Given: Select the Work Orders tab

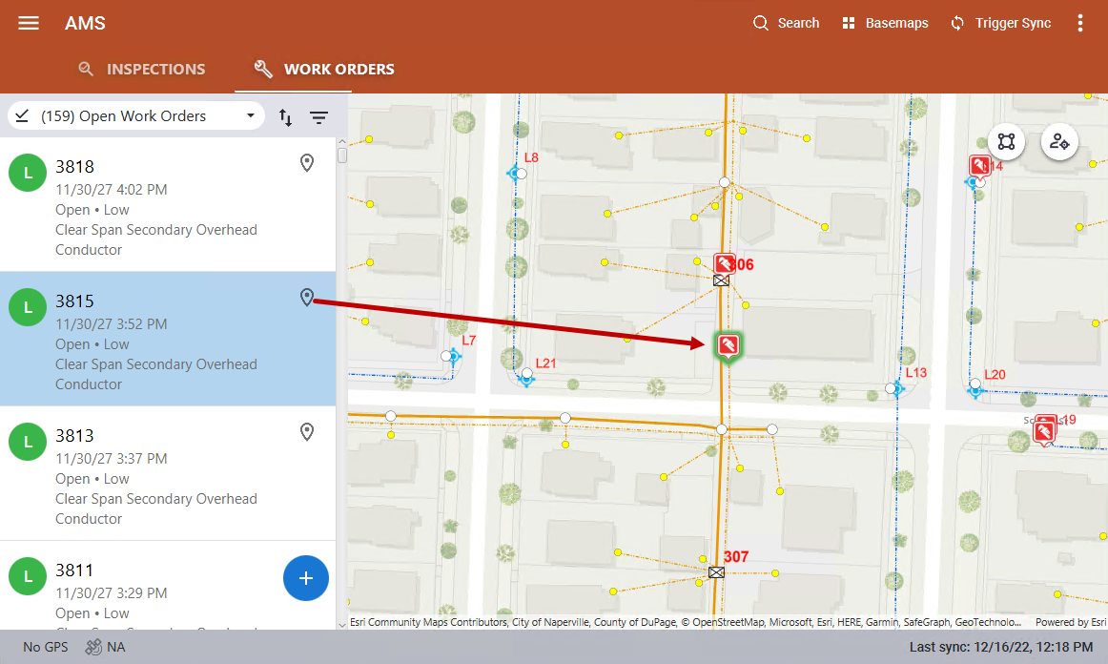Looking at the screenshot, I should pos(324,69).
